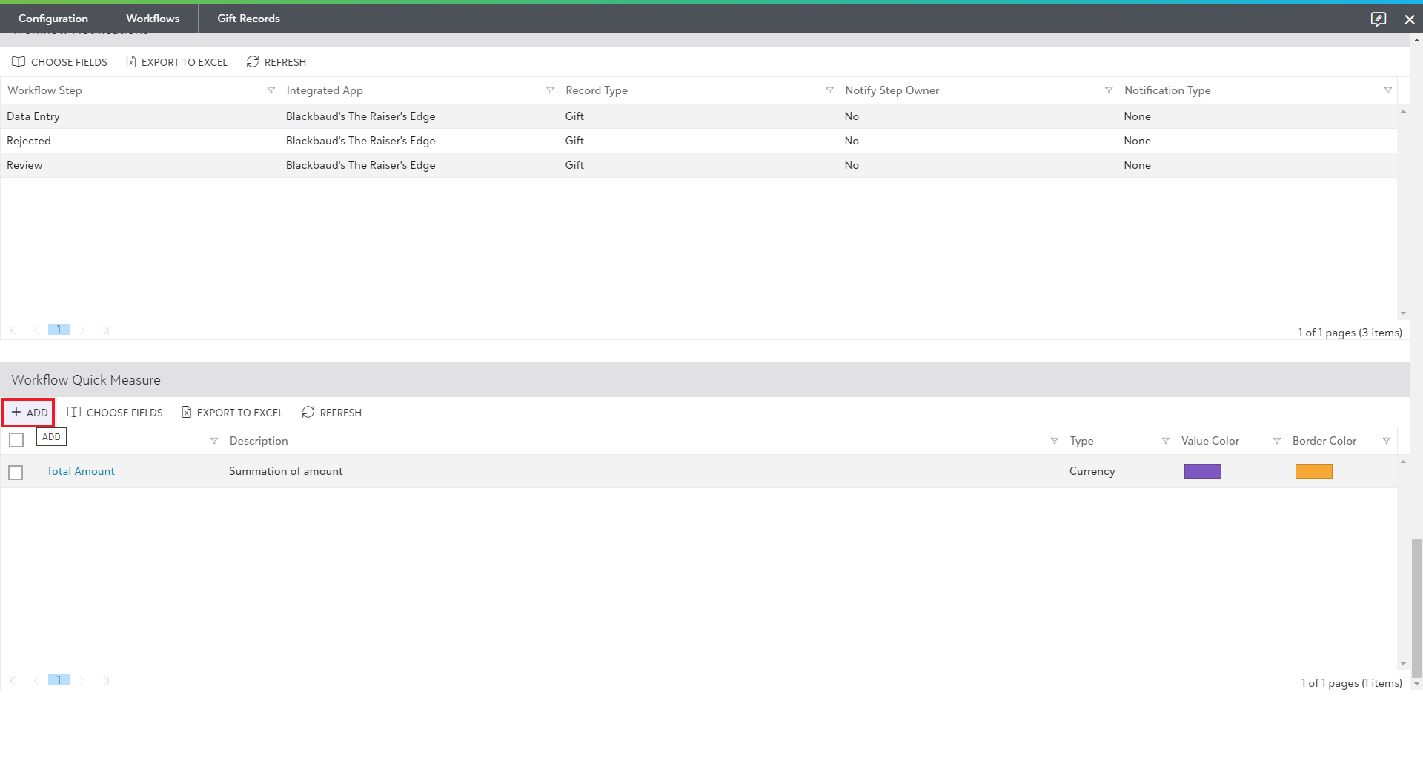Open Choose Fields in the upper toolbar
This screenshot has height=769, width=1423.
click(x=59, y=62)
